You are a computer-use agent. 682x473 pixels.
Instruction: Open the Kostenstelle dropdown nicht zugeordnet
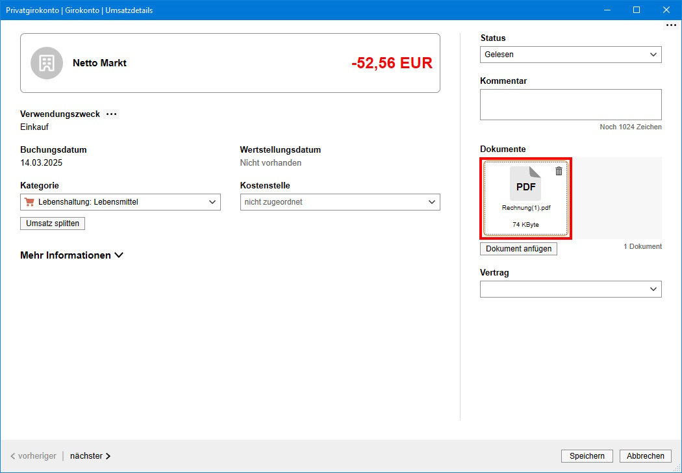pos(340,202)
